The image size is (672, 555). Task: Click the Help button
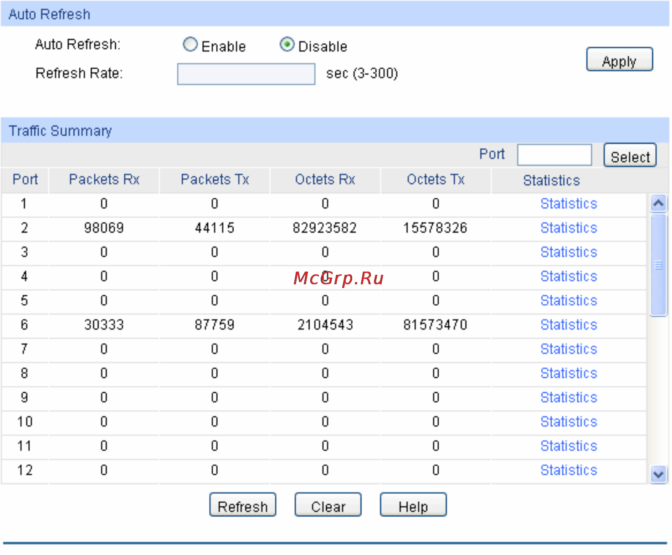pyautogui.click(x=413, y=505)
